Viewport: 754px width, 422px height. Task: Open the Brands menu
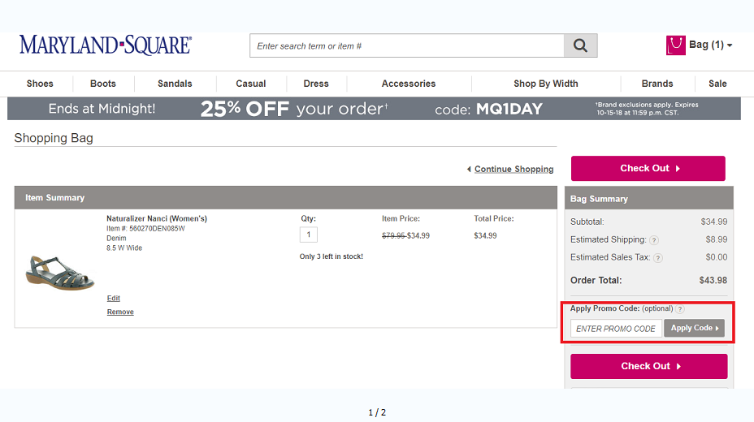click(656, 84)
